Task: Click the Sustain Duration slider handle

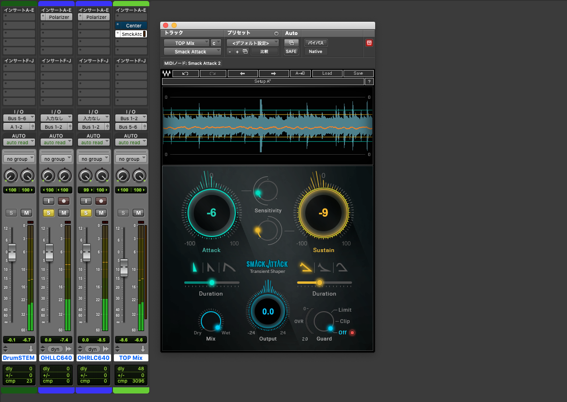Action: [x=319, y=282]
